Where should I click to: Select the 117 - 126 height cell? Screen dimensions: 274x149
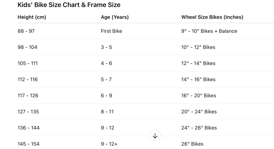[28, 96]
